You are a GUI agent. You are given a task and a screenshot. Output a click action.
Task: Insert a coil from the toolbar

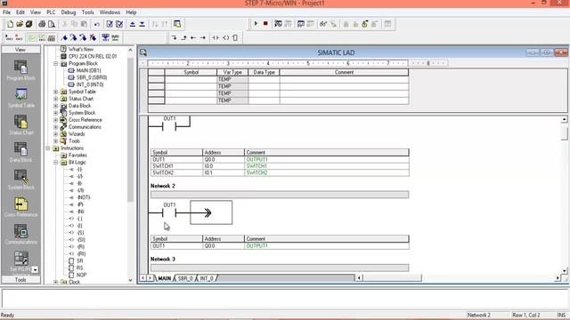point(225,37)
